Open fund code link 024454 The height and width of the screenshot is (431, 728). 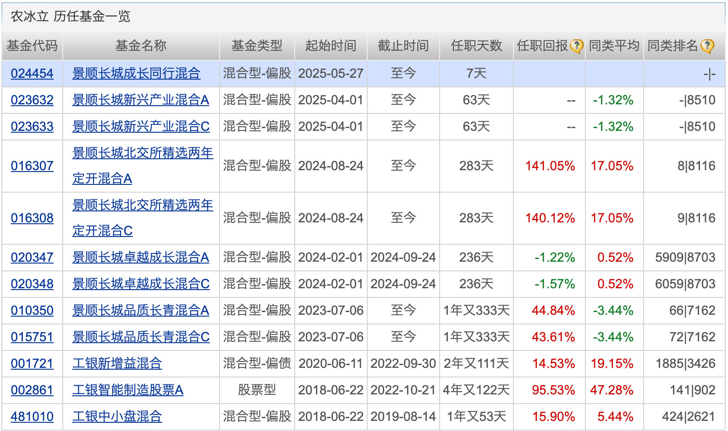pyautogui.click(x=32, y=74)
